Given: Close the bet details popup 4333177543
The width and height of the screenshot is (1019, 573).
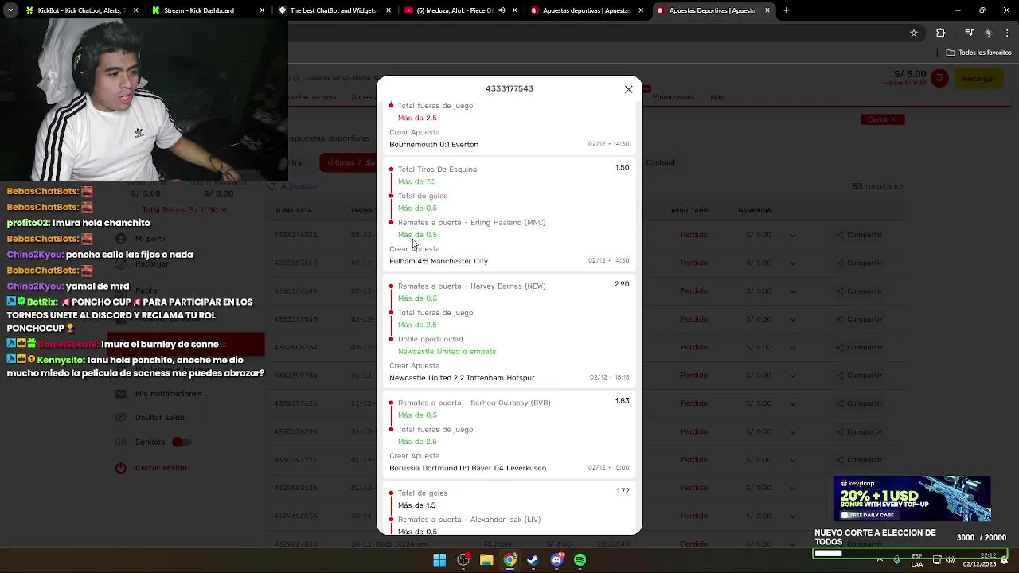Looking at the screenshot, I should coord(628,89).
